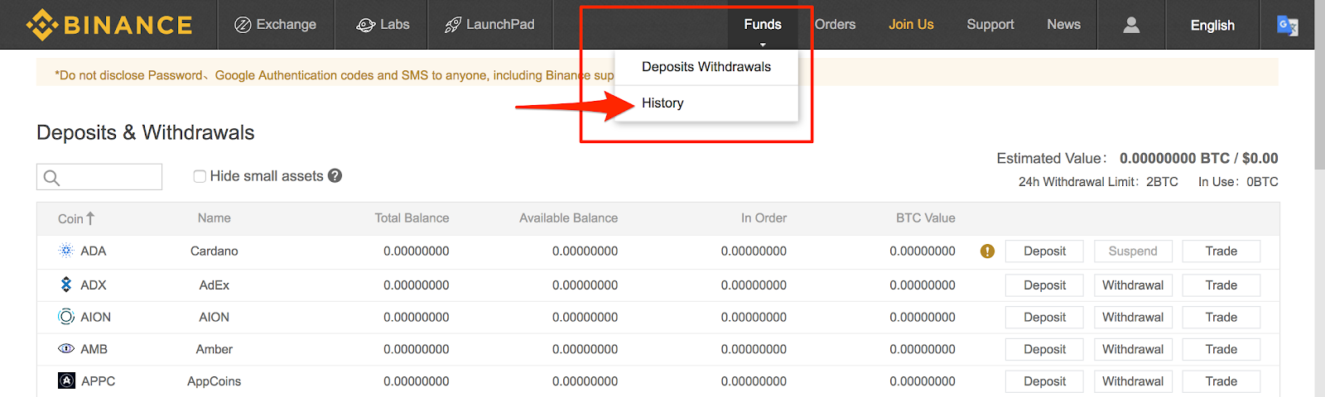Viewport: 1325px width, 397px height.
Task: Click the warning icon in ADA row
Action: click(x=987, y=251)
